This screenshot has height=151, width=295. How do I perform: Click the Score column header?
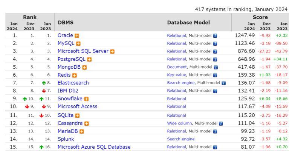(x=260, y=17)
